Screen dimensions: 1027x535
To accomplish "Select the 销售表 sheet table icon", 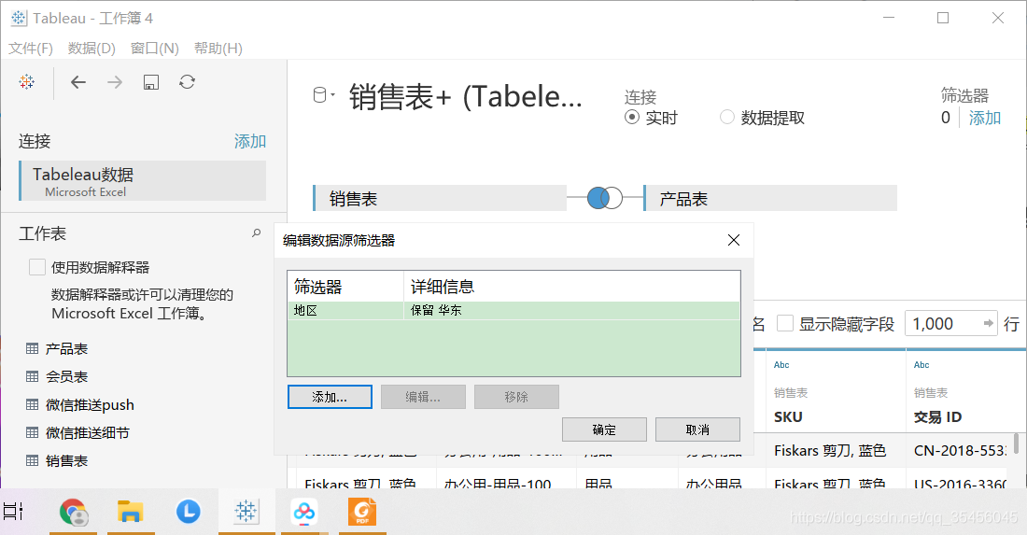I will [x=32, y=461].
